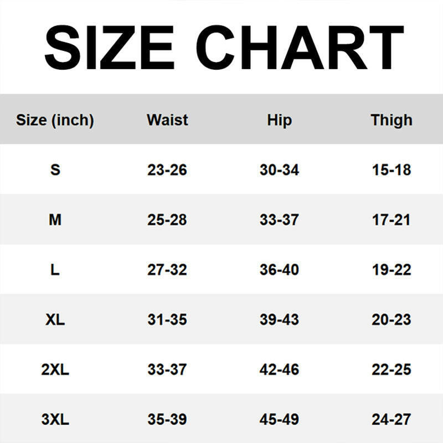
Task: Click thigh value 22-25 in 2XL row
Action: pyautogui.click(x=392, y=369)
